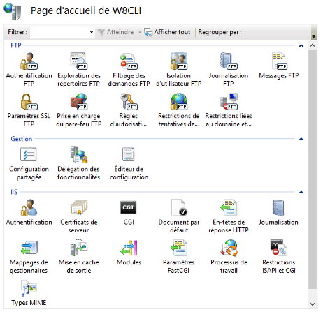323x314 pixels.
Task: Click the Atteindre button
Action: pos(116,32)
